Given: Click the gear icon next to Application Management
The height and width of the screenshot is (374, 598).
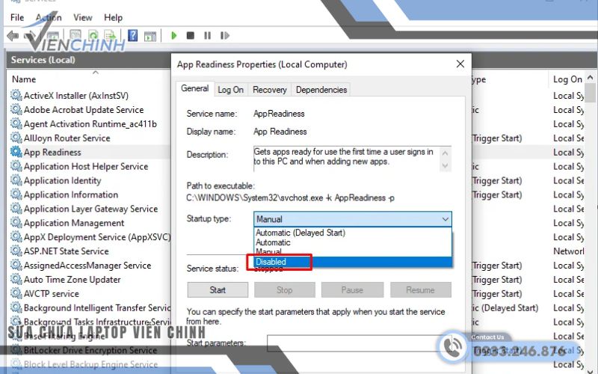Looking at the screenshot, I should tap(16, 222).
